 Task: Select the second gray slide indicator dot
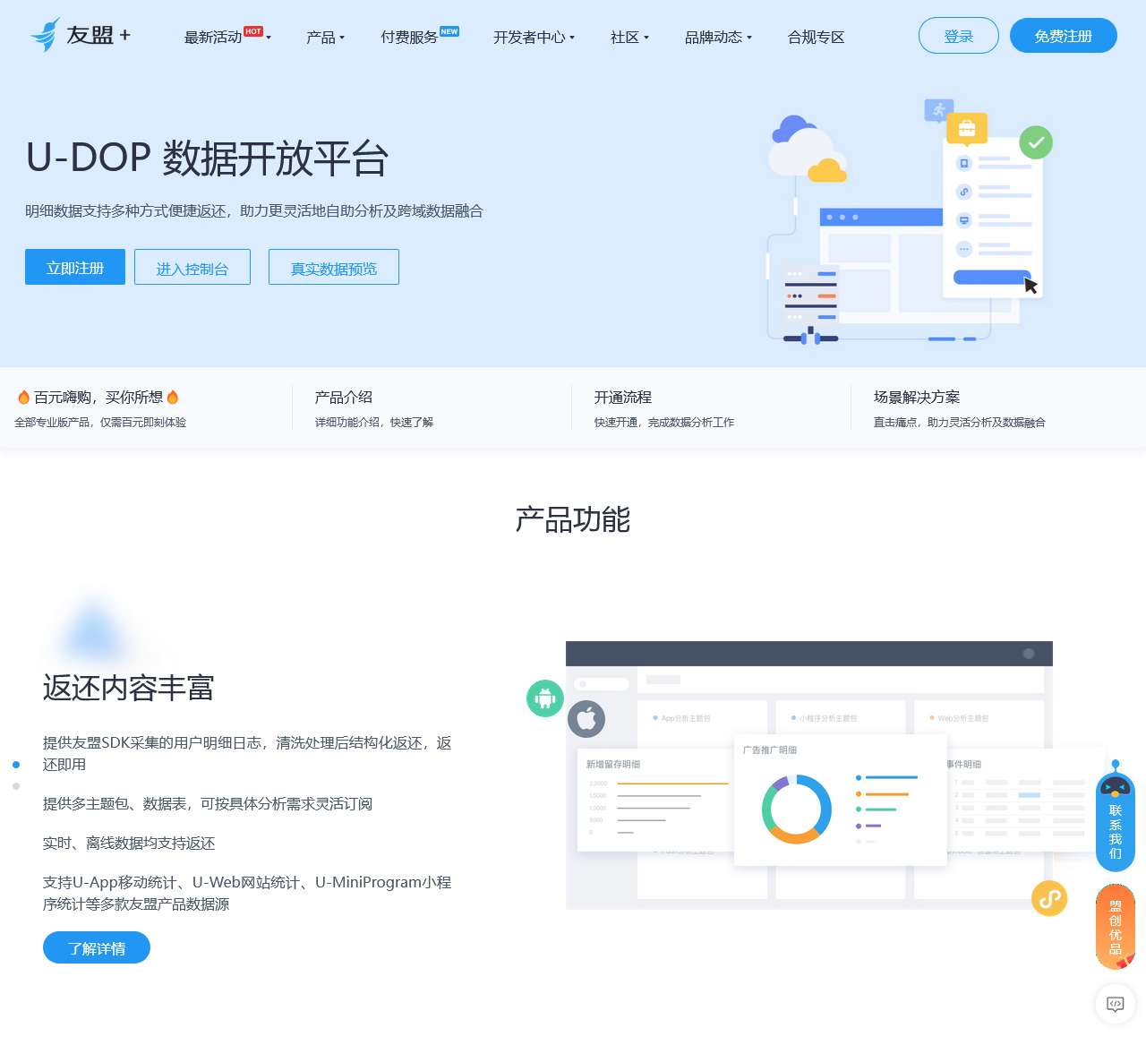pos(16,786)
